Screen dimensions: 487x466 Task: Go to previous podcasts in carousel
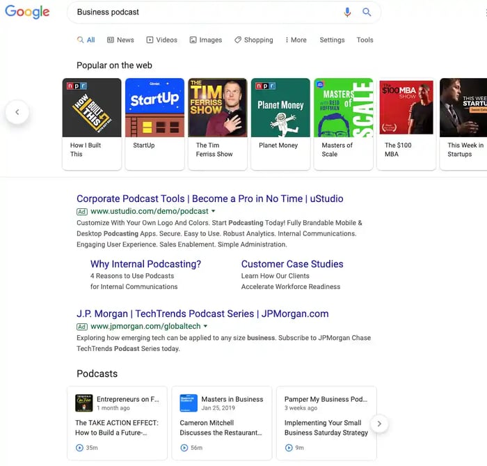pos(17,112)
